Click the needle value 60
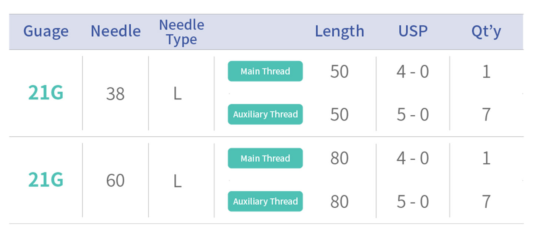Image resolution: width=533 pixels, height=238 pixels. point(115,181)
